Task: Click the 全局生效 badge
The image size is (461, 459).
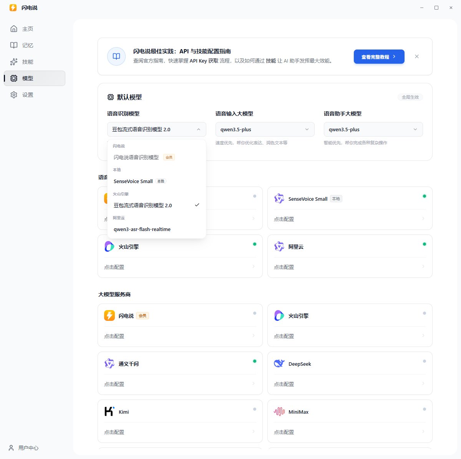Action: 410,97
